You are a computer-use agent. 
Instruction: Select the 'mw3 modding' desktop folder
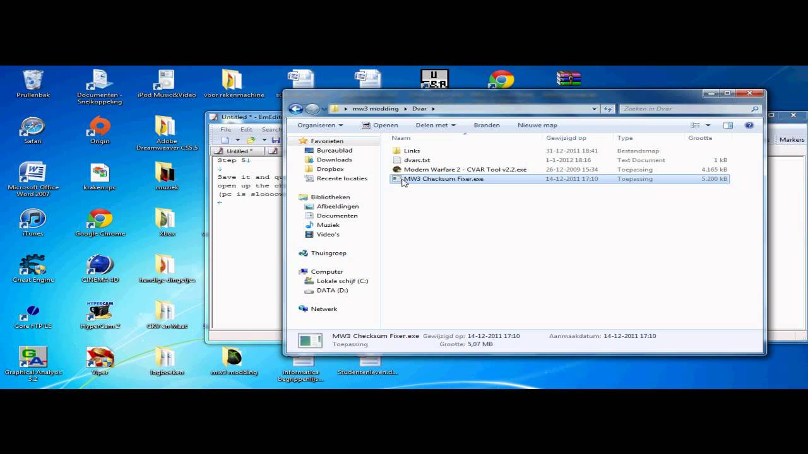234,361
